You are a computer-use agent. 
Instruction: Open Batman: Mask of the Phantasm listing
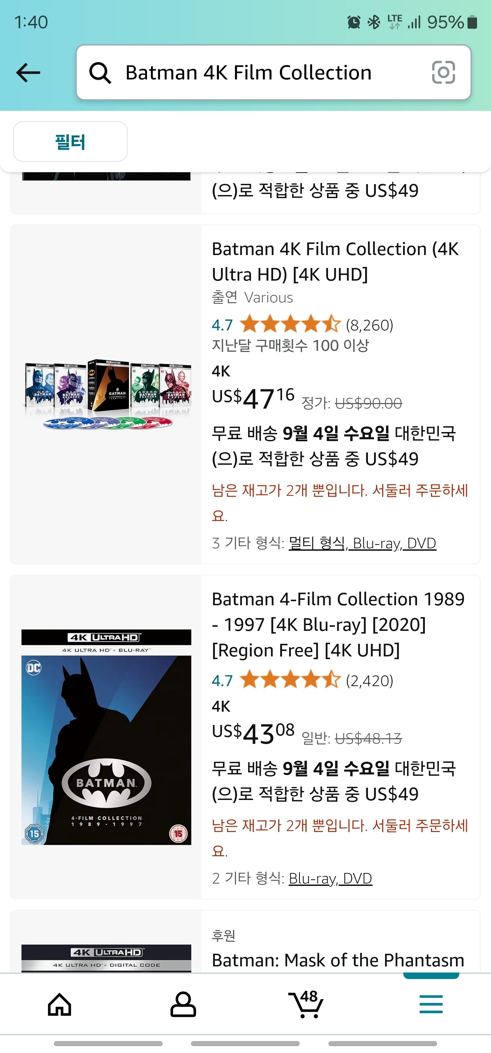(338, 960)
